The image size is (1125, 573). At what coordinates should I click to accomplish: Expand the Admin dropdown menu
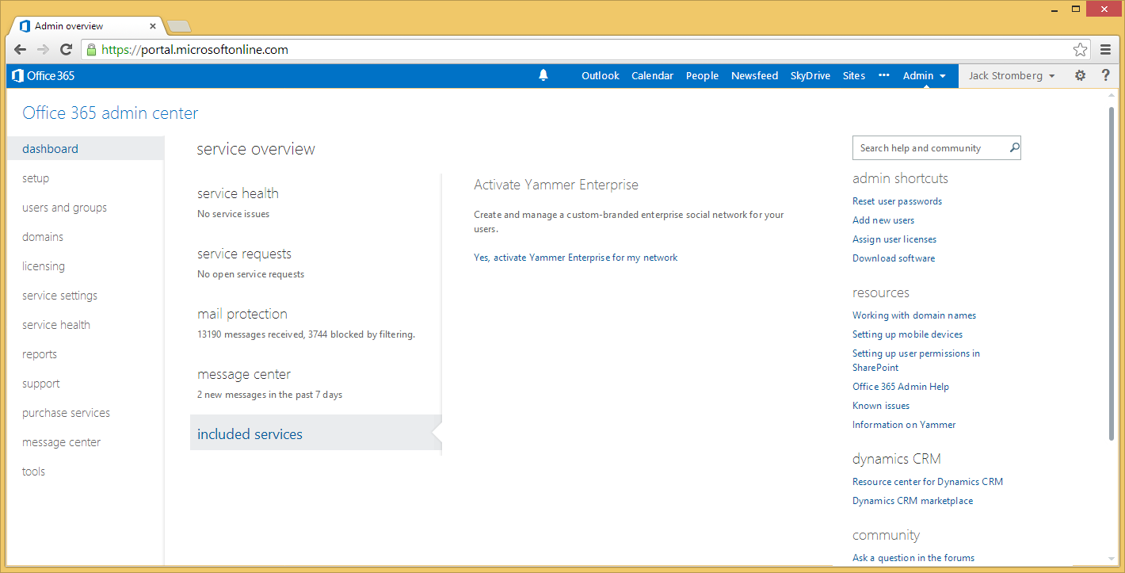pyautogui.click(x=925, y=75)
